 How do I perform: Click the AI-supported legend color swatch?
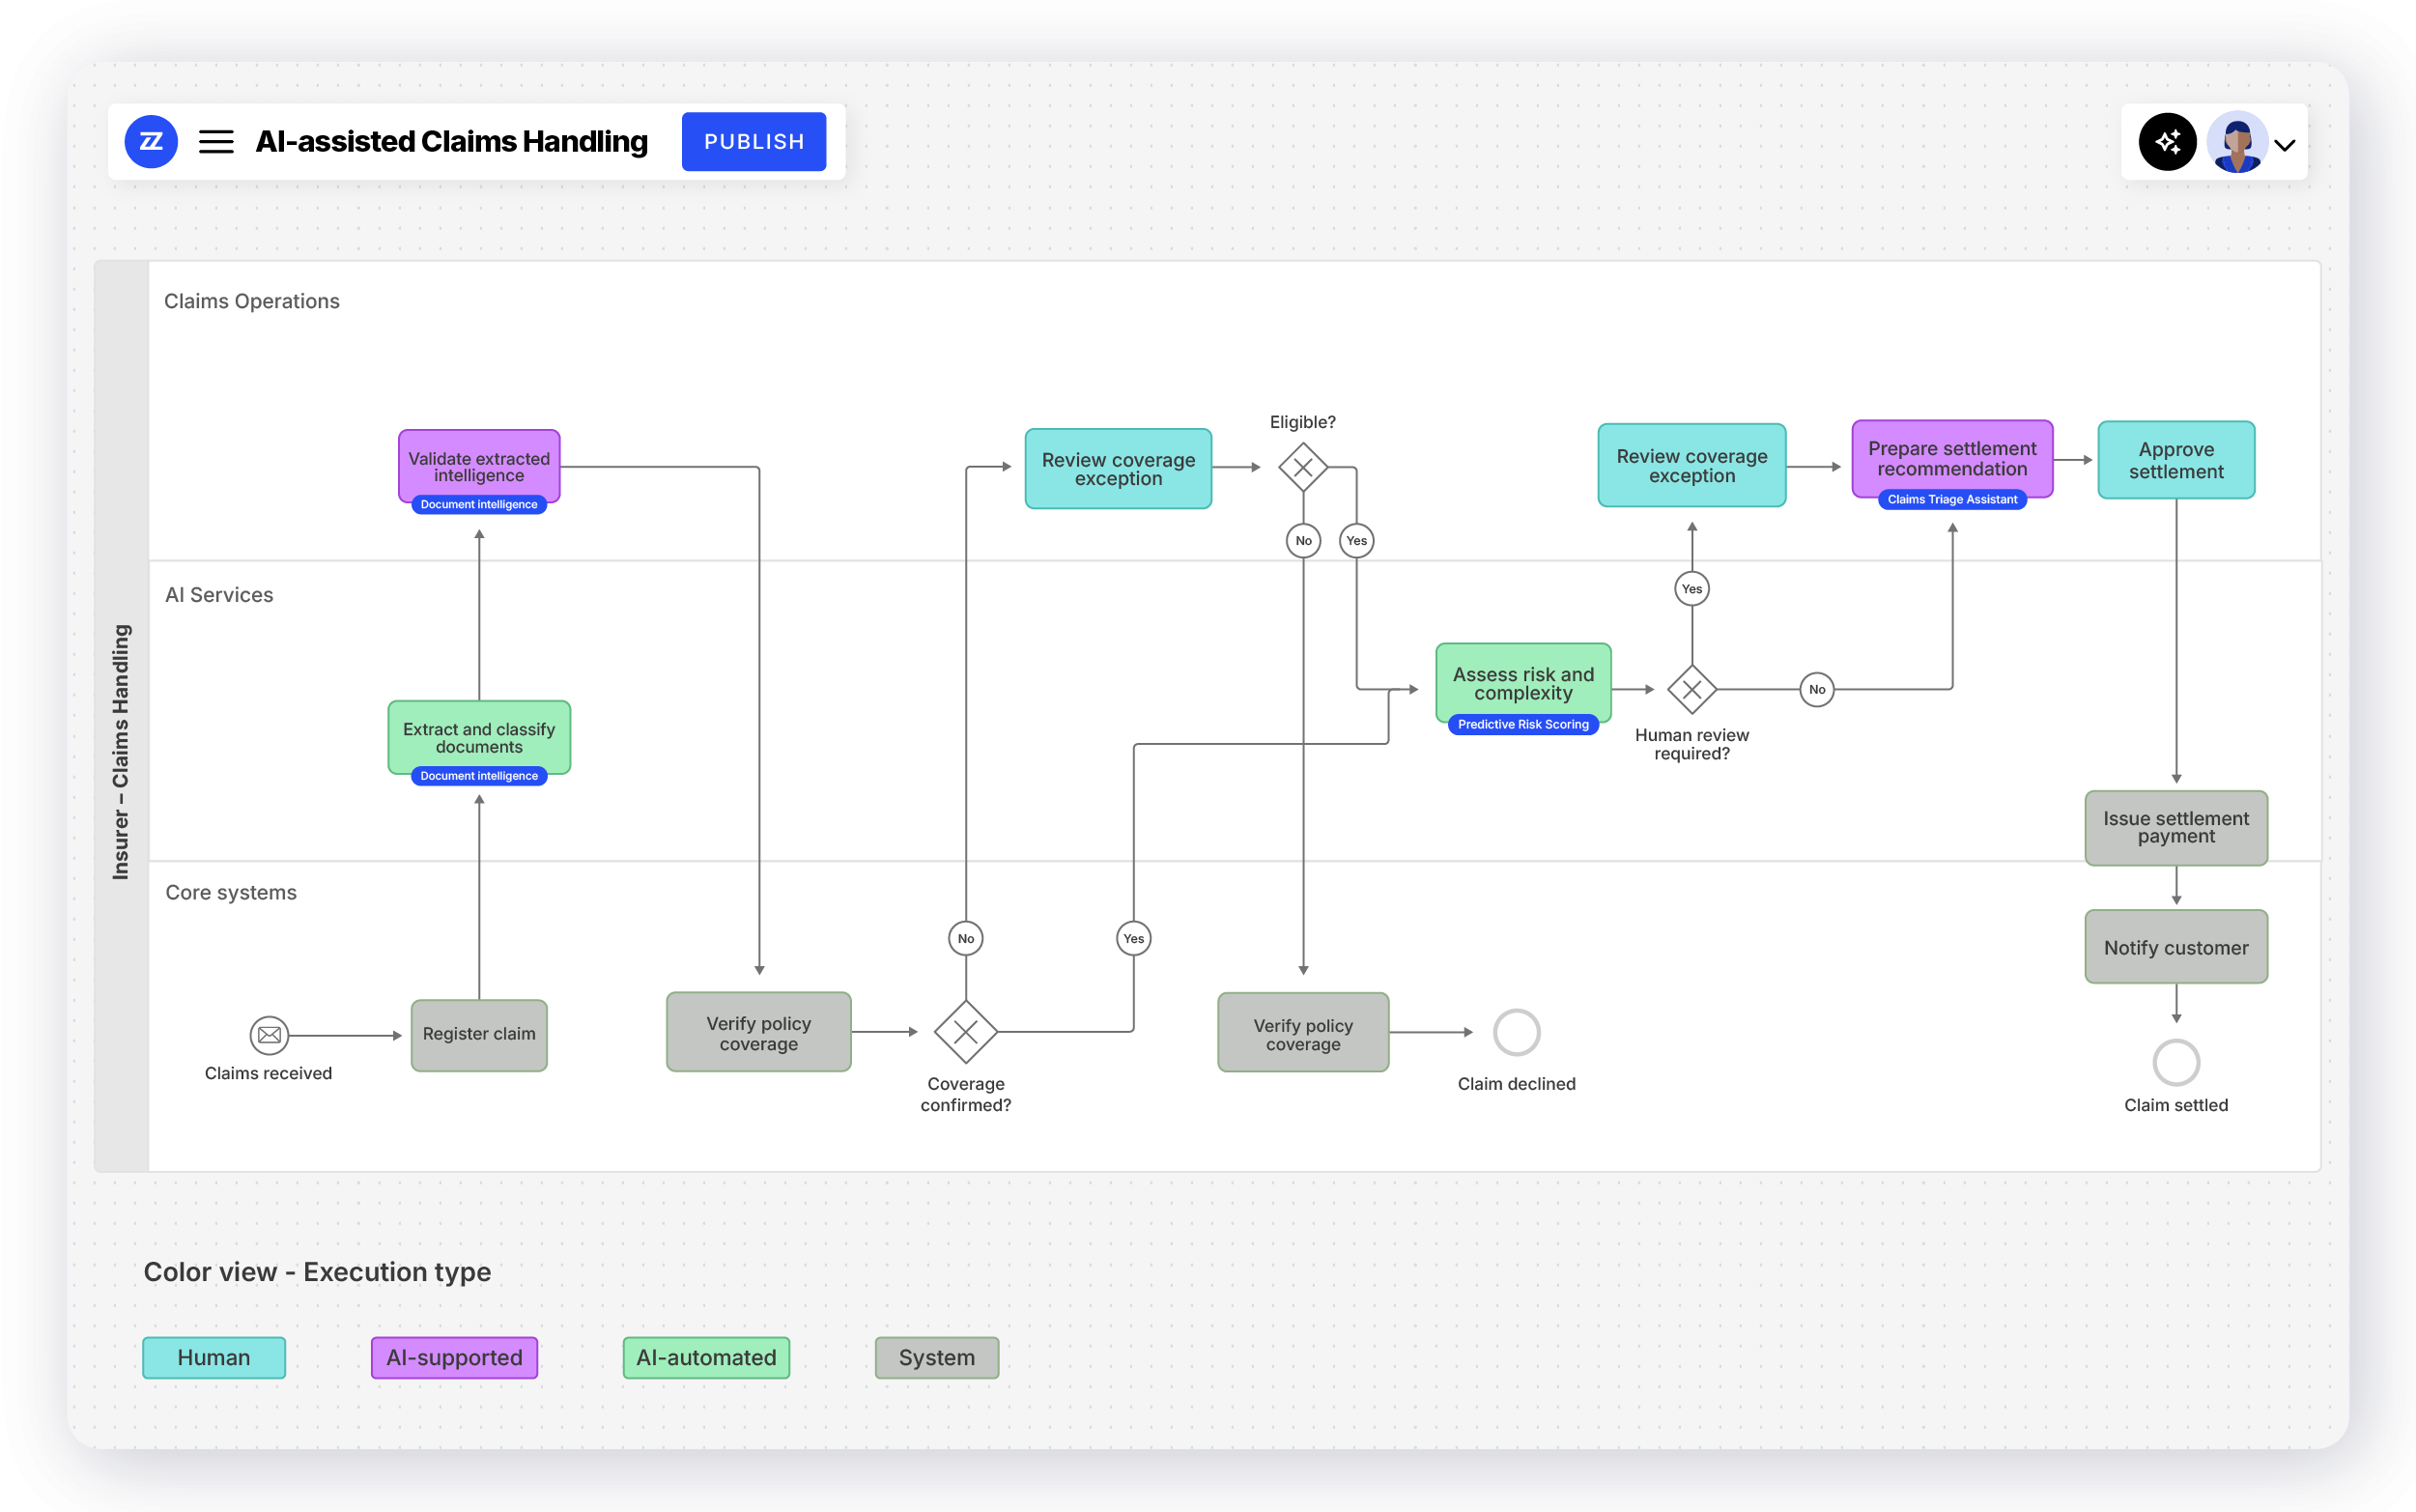[x=454, y=1357]
